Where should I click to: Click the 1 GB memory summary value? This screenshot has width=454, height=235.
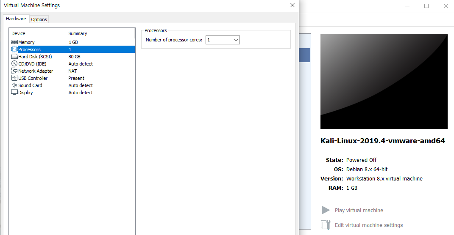[x=73, y=42]
